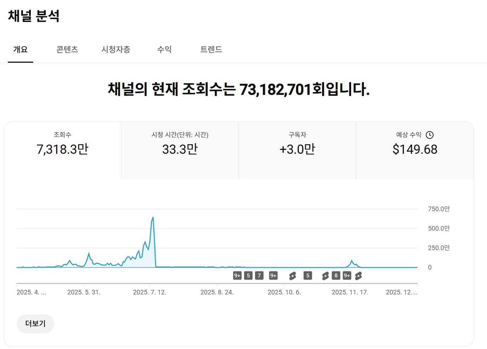
Task: Select the 트렌드 tab
Action: click(211, 50)
